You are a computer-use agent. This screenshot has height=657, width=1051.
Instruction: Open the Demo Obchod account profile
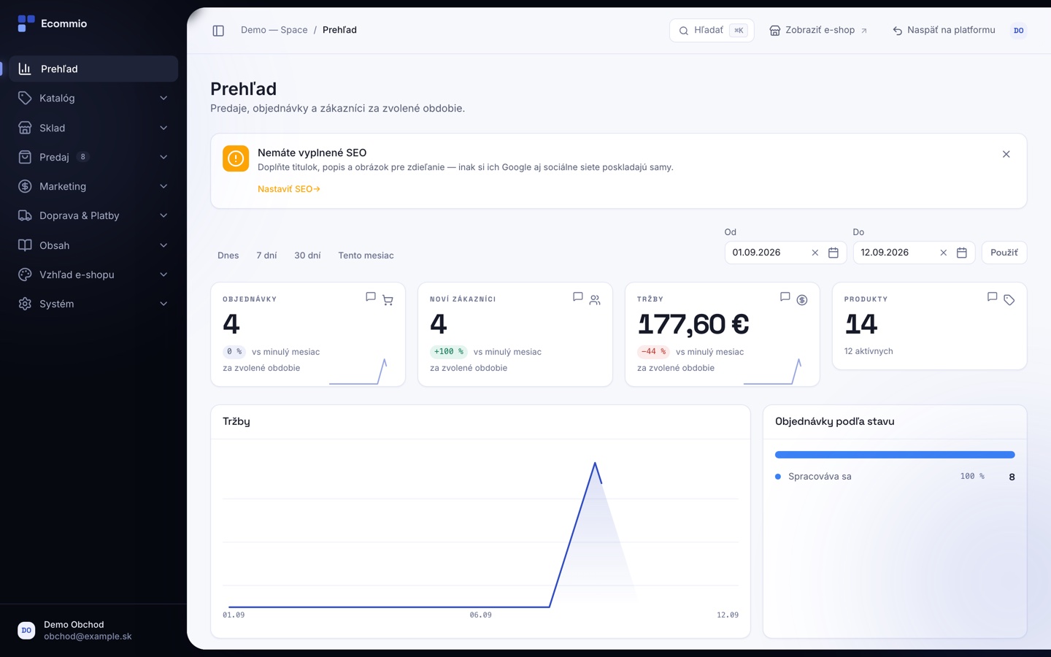tap(93, 630)
